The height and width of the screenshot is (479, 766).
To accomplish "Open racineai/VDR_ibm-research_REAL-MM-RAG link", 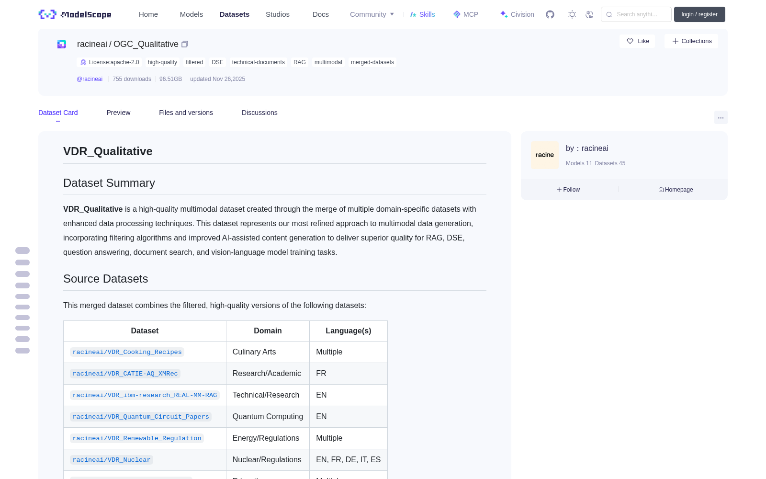I will point(145,395).
